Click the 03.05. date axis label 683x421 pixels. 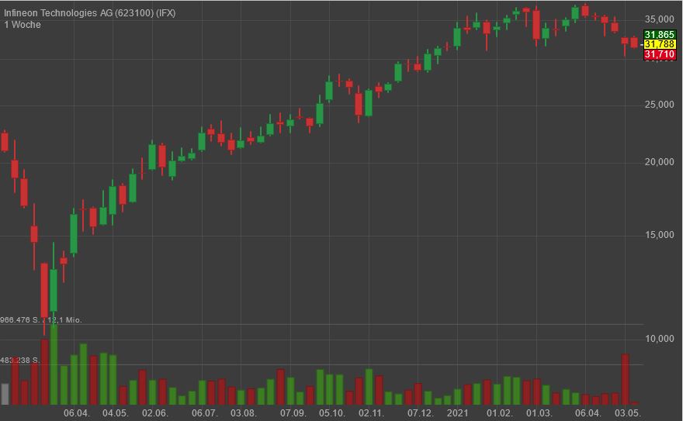628,412
